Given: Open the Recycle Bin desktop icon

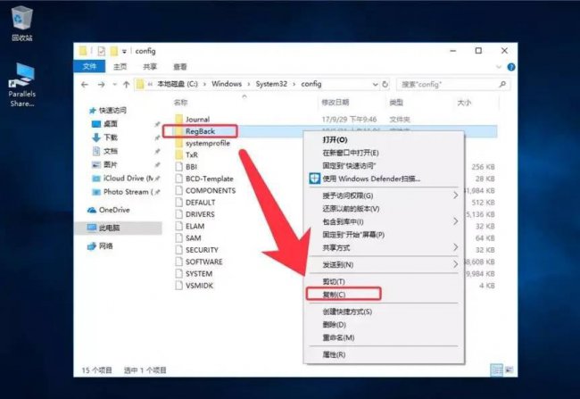Looking at the screenshot, I should click(x=22, y=23).
